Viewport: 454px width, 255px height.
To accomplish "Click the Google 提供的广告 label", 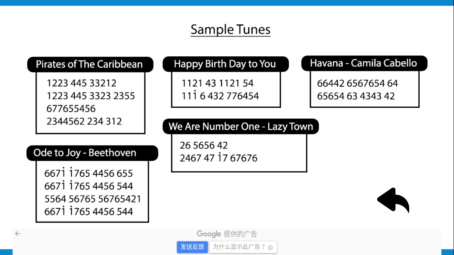I will tap(227, 234).
